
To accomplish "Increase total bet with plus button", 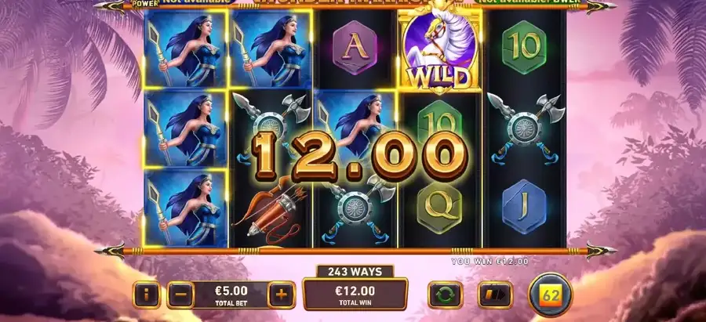I will [282, 295].
